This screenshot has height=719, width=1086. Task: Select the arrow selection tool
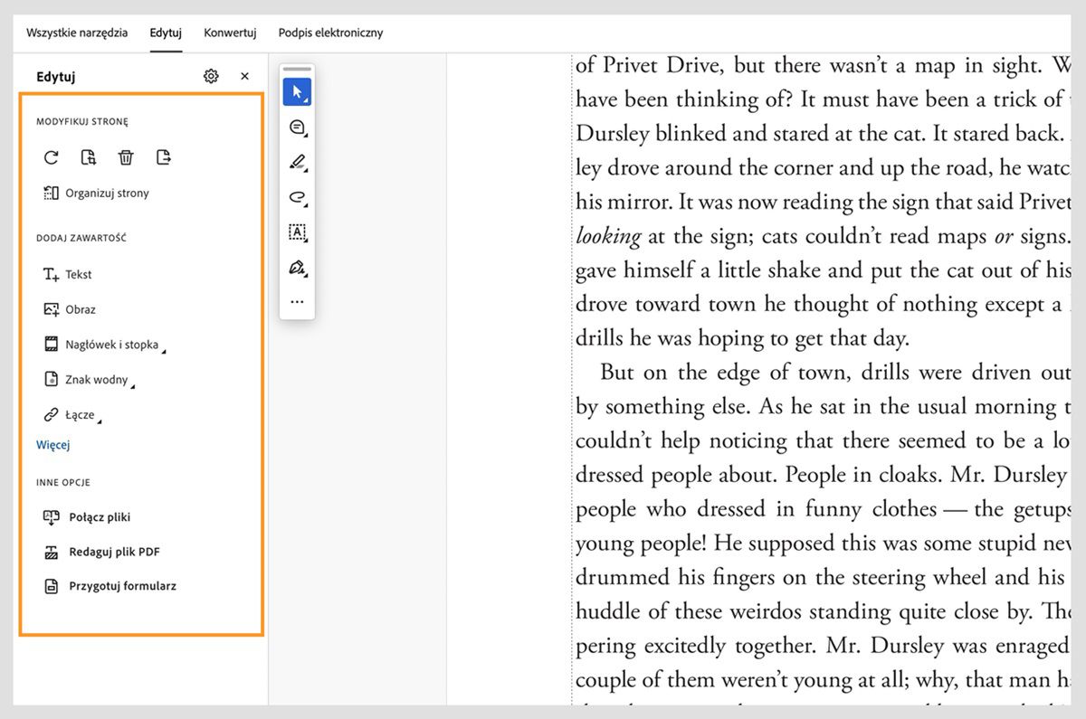[x=297, y=92]
